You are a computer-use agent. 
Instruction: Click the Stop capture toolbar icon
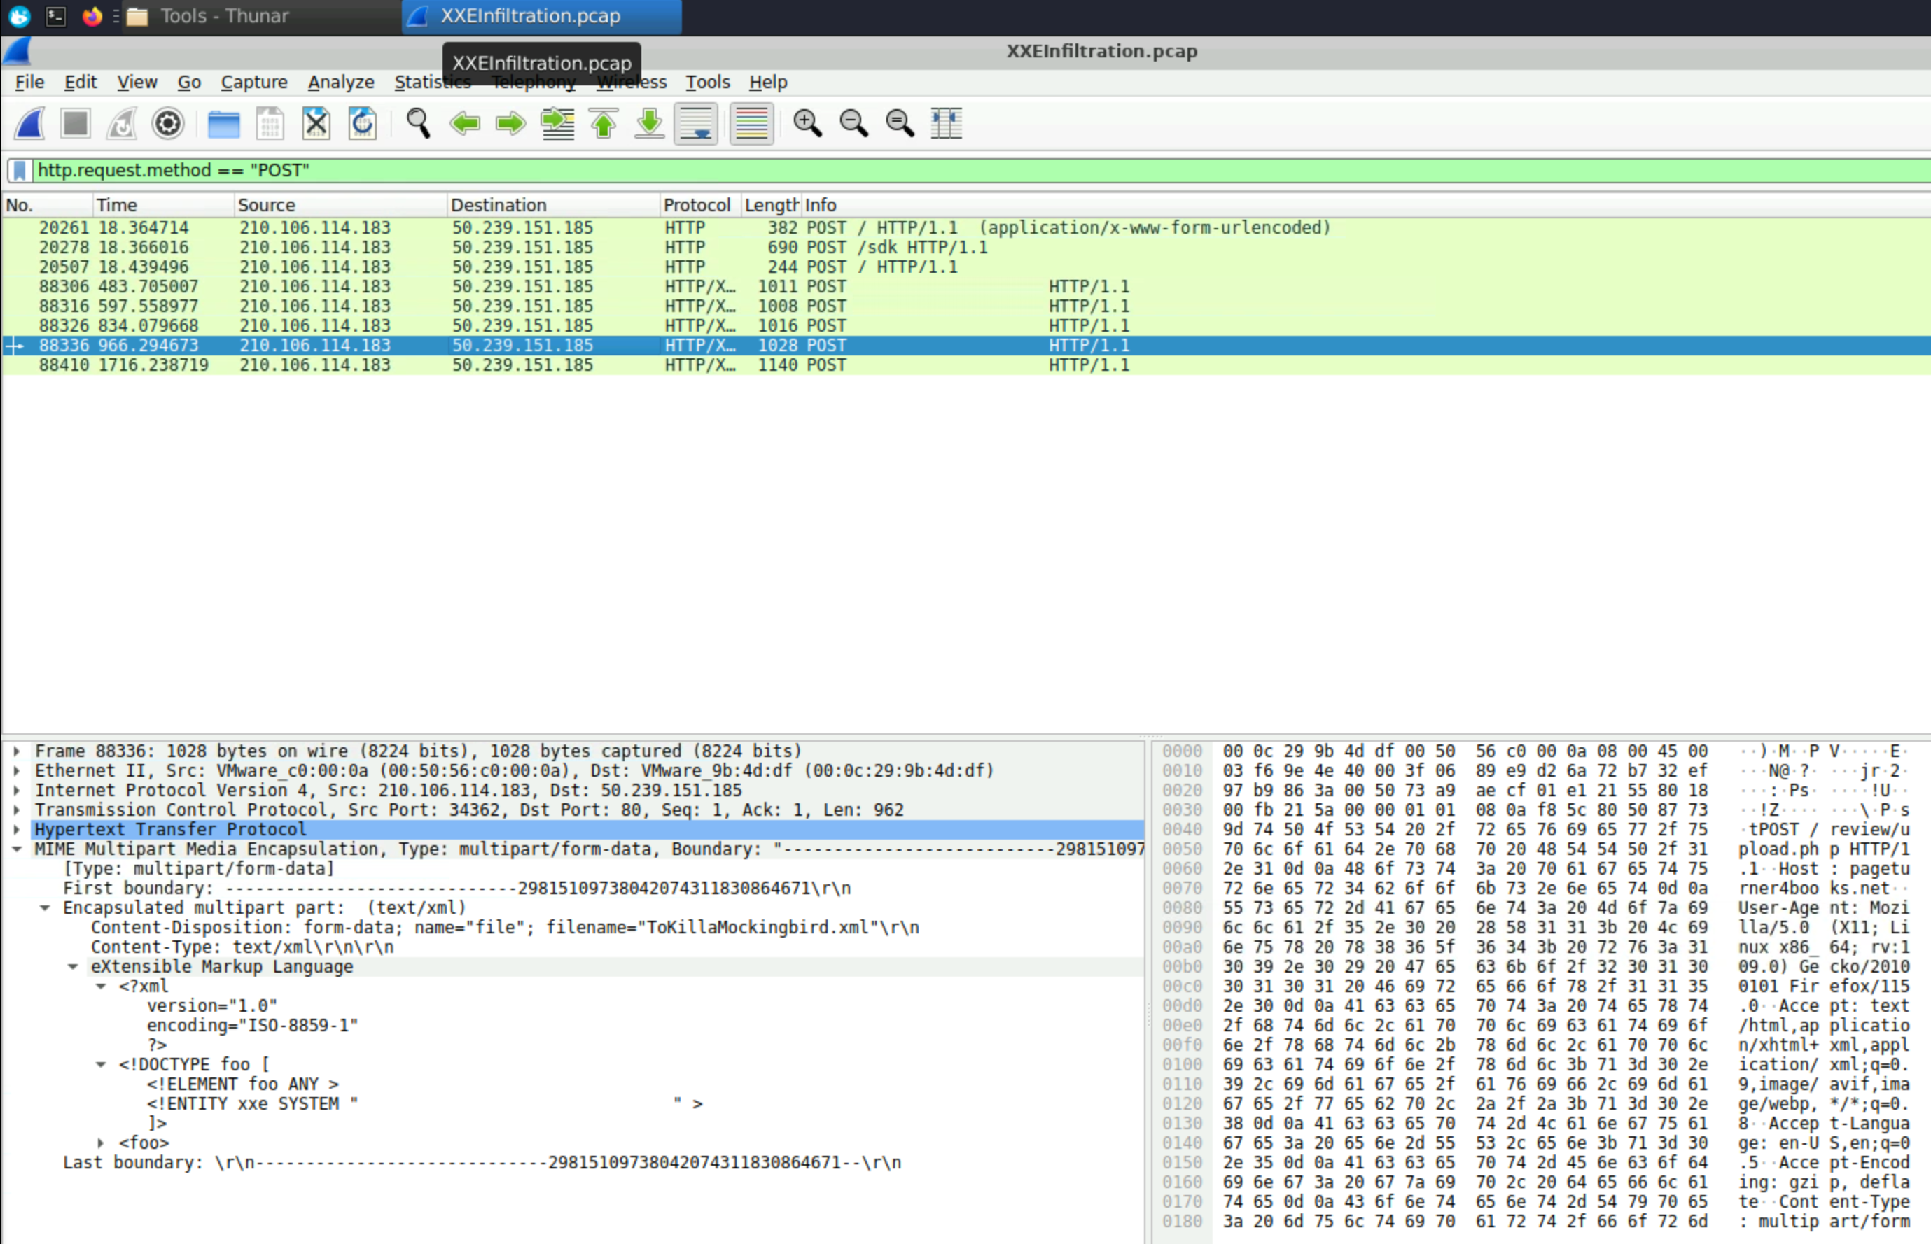tap(76, 124)
